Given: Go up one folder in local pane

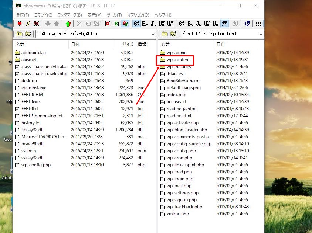Looking at the screenshot, I should (20, 34).
